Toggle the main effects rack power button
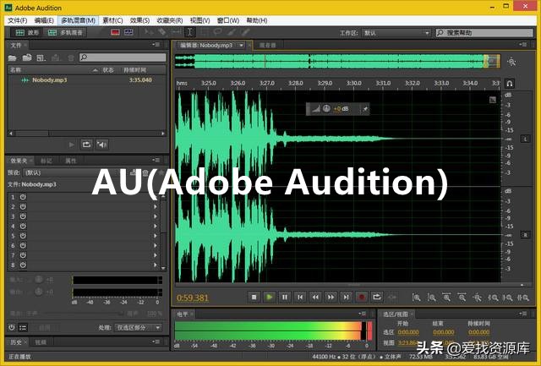Viewport: 541px width, 366px height. 13,327
